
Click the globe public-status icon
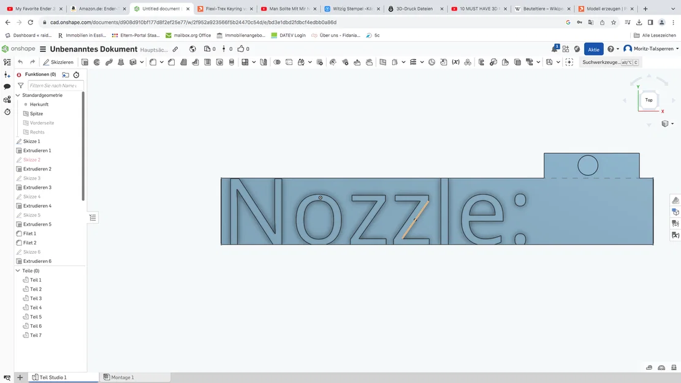point(192,49)
